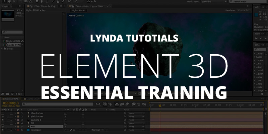Show the blue kicker layer with eye toggle
Image resolution: width=268 pixels, height=134 pixels.
3,113
